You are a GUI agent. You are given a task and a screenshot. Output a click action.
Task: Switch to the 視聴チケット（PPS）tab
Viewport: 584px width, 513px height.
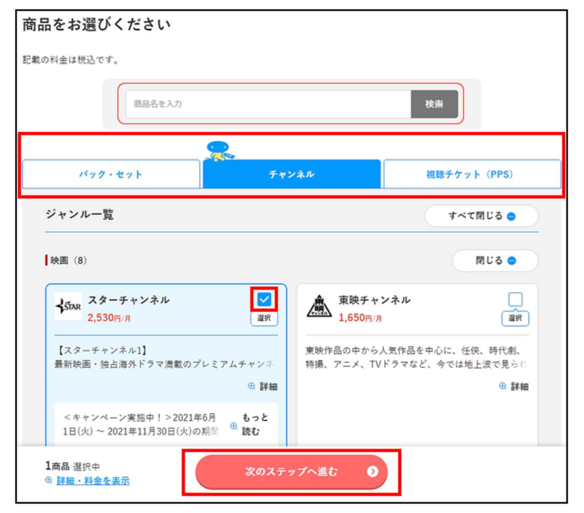pyautogui.click(x=472, y=174)
